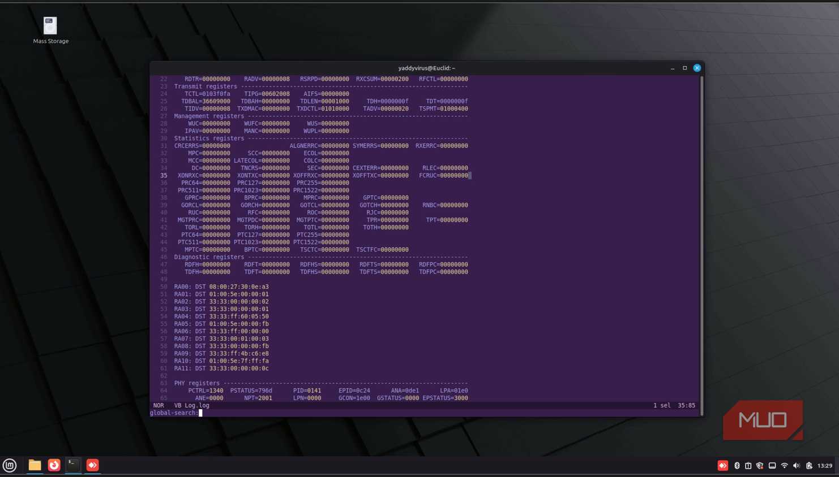The height and width of the screenshot is (477, 839).
Task: Click the RA00: DST 08:00:27:30:0e:a3 line
Action: 221,287
